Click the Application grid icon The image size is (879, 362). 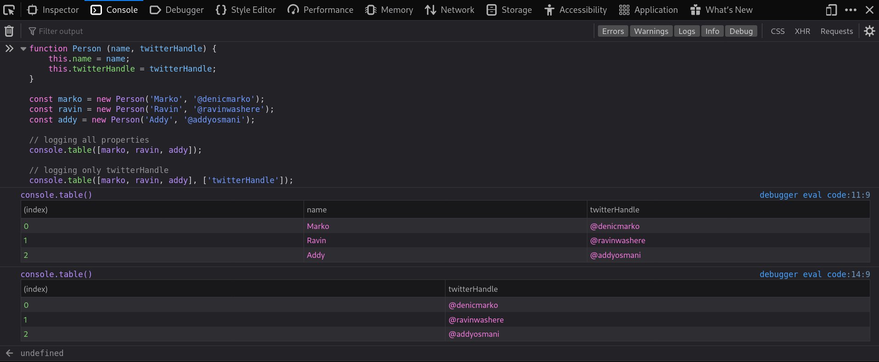point(624,10)
